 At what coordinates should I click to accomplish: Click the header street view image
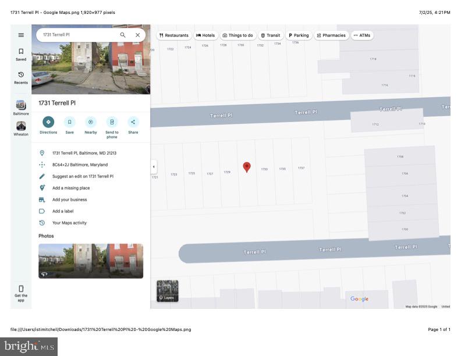91,67
